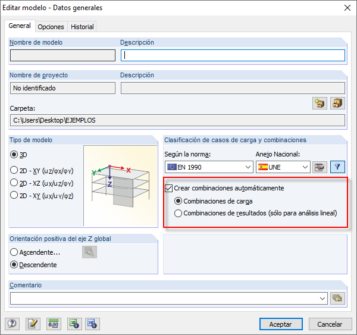Viewport: 357px width, 335px height.
Task: Open the Según la norma EN 1990 dropdown
Action: 209,167
